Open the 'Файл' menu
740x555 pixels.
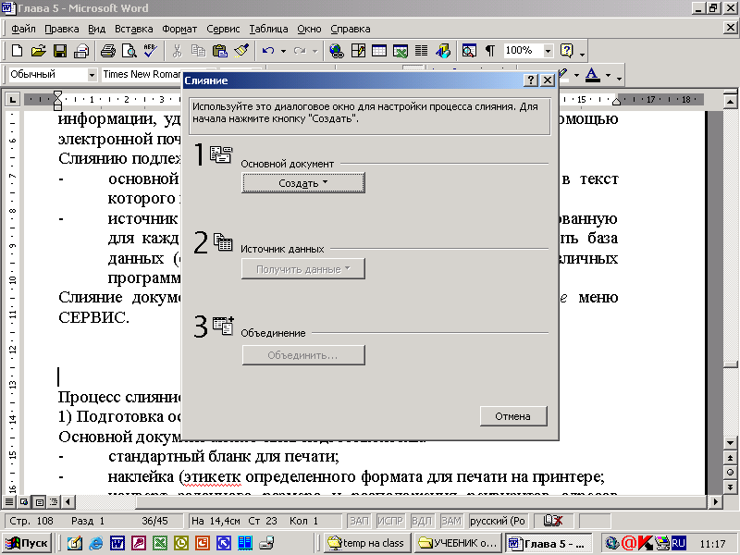pos(23,29)
